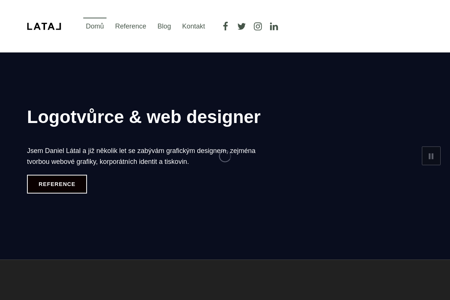The image size is (450, 300).
Task: Pause the hero slideshow
Action: 431,156
